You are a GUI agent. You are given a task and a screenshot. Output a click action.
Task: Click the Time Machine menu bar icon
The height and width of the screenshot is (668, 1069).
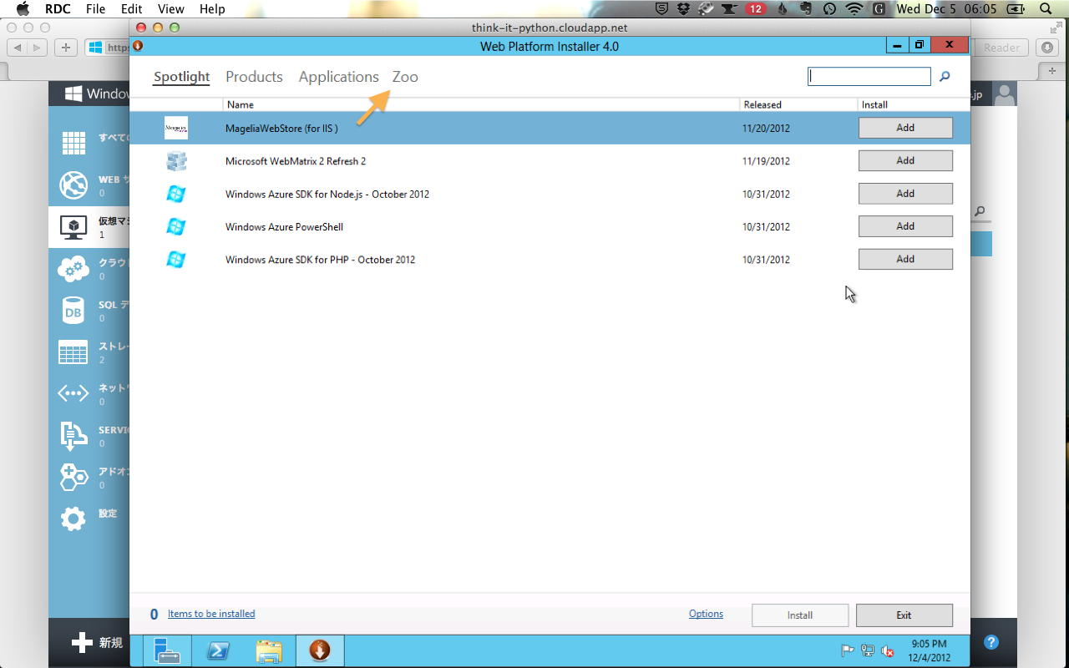829,9
